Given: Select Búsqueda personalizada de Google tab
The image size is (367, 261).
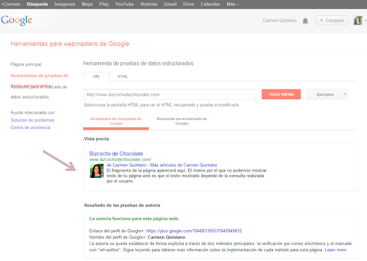Looking at the screenshot, I should click(x=182, y=121).
